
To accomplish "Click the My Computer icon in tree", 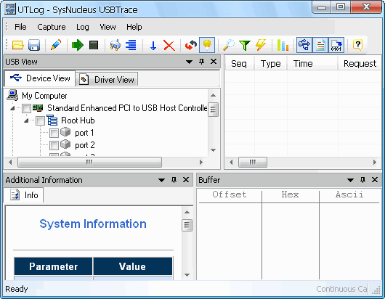I will click(12, 95).
